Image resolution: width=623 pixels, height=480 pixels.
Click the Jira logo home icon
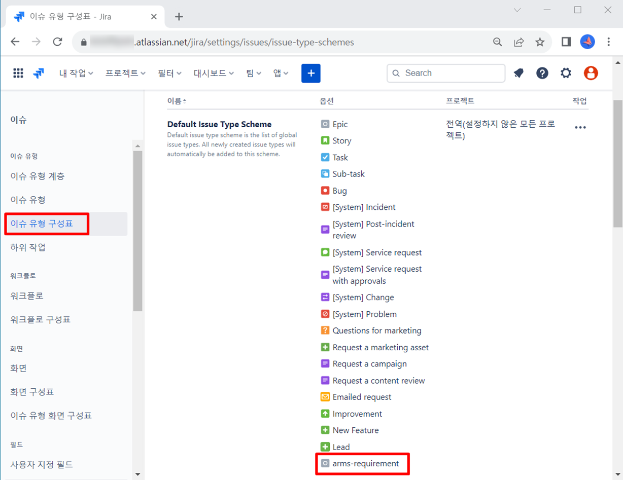click(39, 73)
